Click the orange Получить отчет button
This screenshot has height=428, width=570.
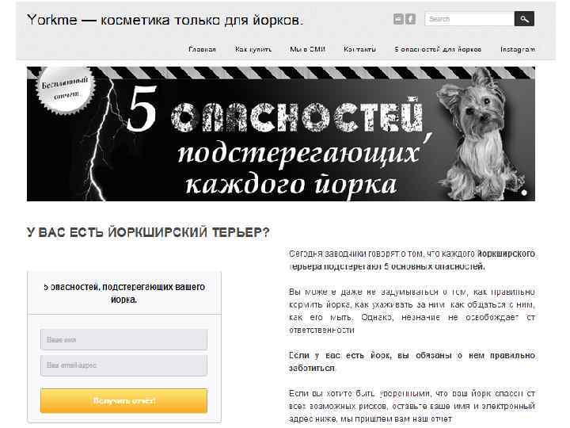(x=124, y=401)
